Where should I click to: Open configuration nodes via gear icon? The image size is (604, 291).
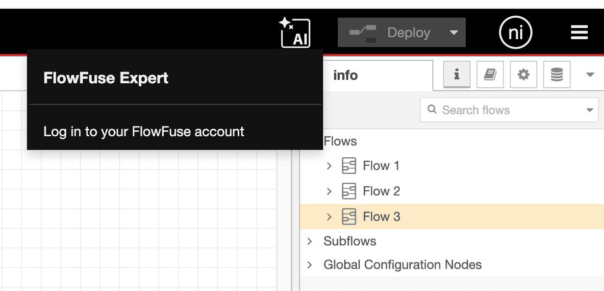click(x=524, y=74)
